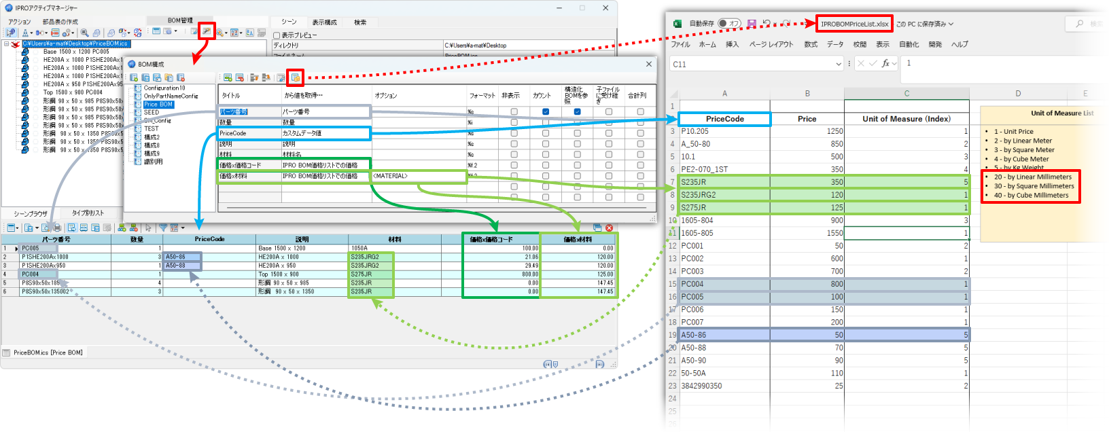Image resolution: width=1109 pixels, height=432 pixels.
Task: Click the zoom magnifier icon in IPRO toolbar
Action: [84, 32]
